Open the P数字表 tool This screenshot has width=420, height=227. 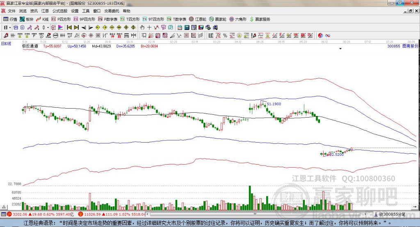pyautogui.click(x=108, y=19)
